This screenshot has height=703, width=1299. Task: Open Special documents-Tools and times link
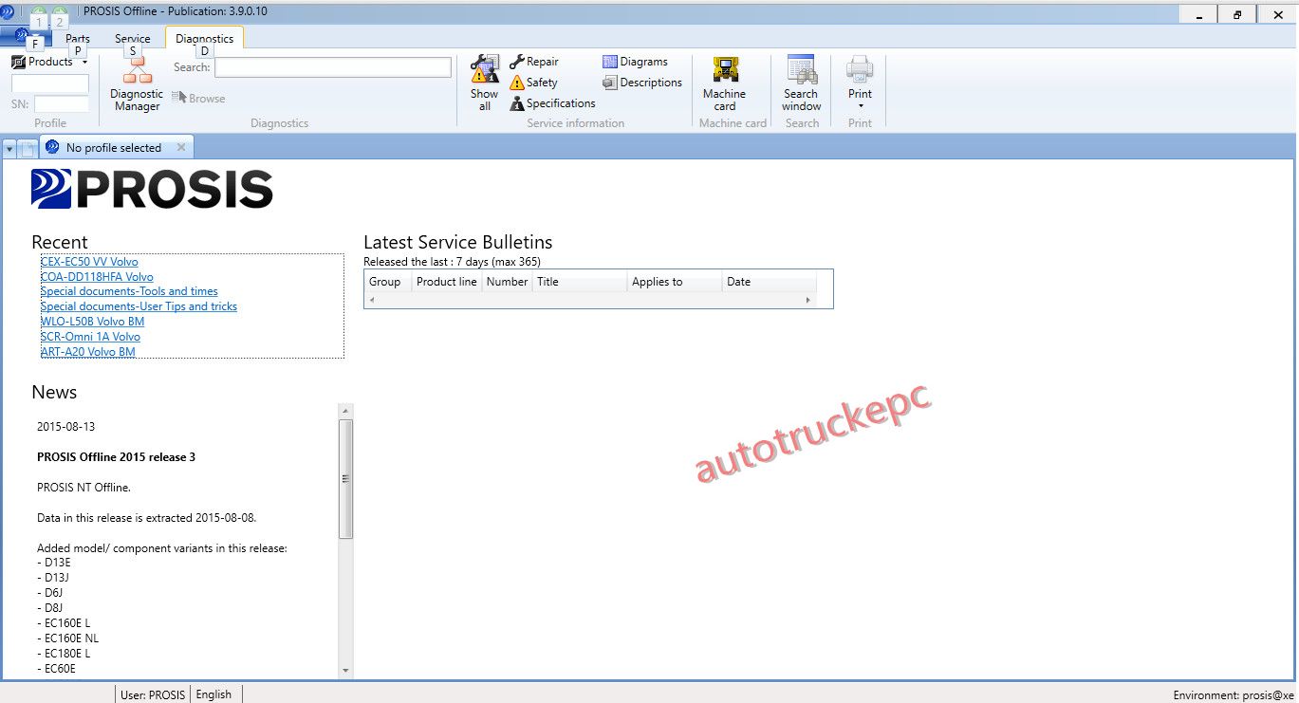coord(129,291)
